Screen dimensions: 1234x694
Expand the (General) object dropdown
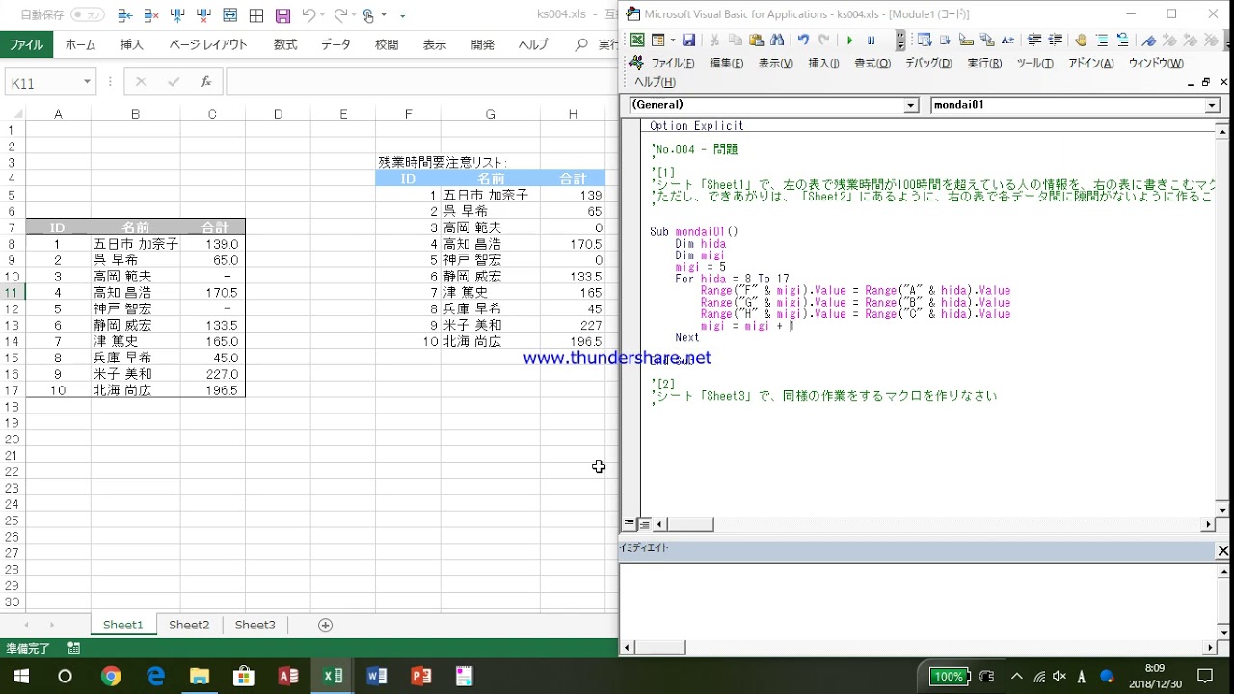coord(911,105)
